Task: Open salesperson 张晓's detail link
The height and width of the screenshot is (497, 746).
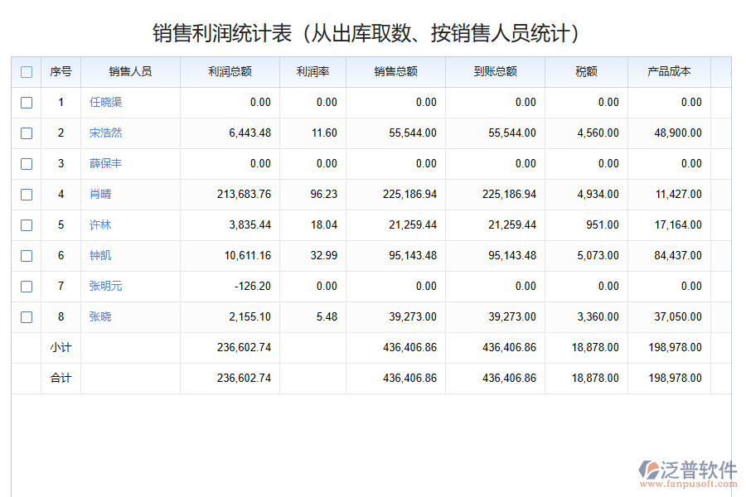Action: (x=100, y=316)
